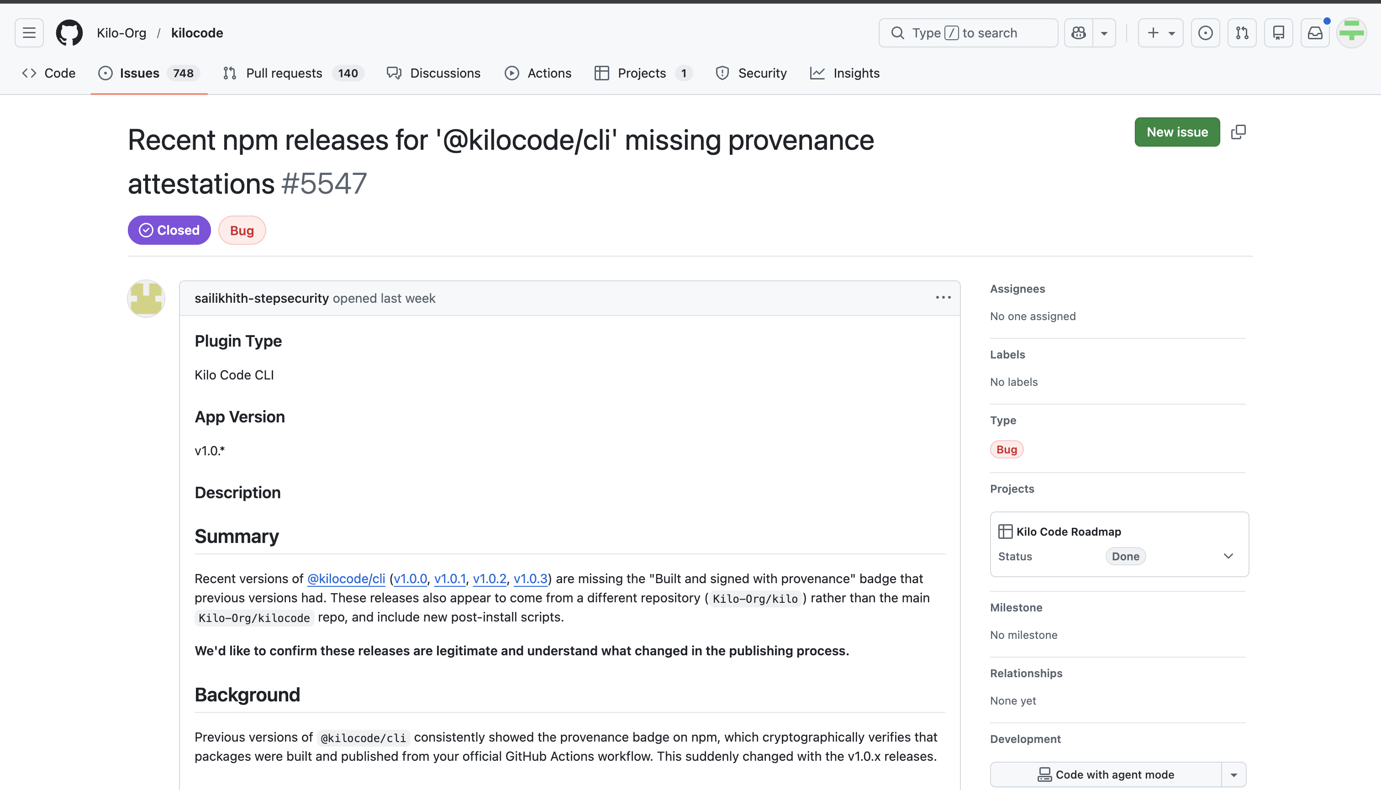
Task: Click the green New issue button
Action: click(1177, 132)
